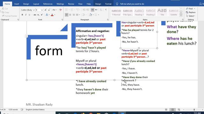The width and height of the screenshot is (204, 114).
Task: Click the Shading paint bucket
Action: pos(91,15)
